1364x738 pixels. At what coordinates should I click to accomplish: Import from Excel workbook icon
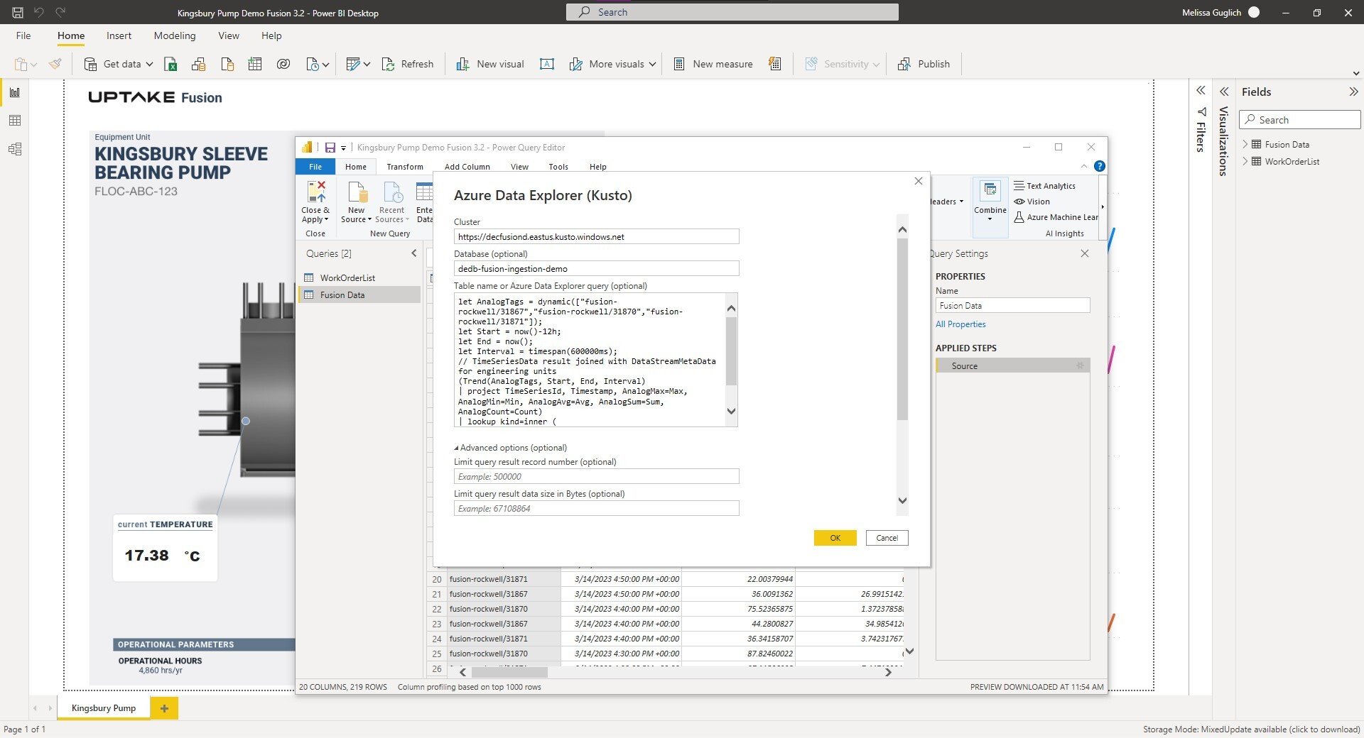pyautogui.click(x=170, y=65)
